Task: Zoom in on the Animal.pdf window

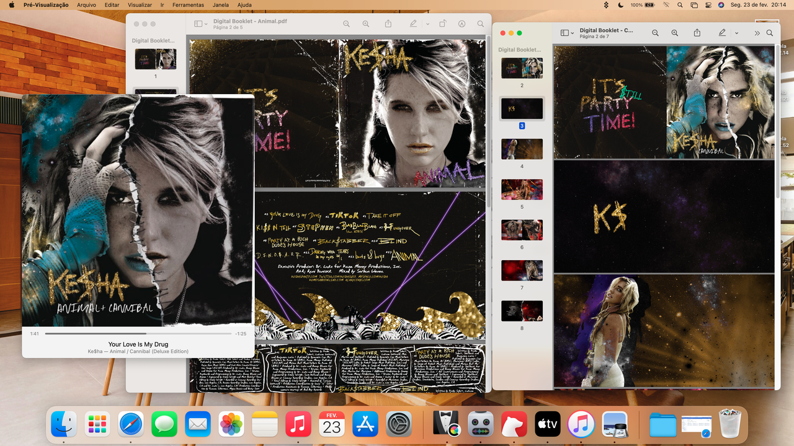Action: click(x=366, y=24)
